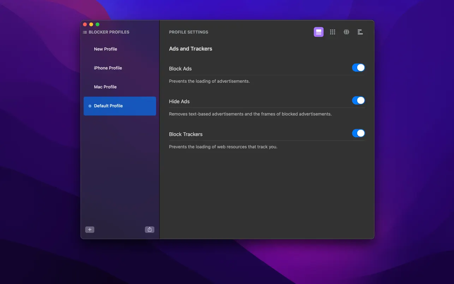This screenshot has width=454, height=284.
Task: Toggle Block Trackers off
Action: pyautogui.click(x=358, y=134)
